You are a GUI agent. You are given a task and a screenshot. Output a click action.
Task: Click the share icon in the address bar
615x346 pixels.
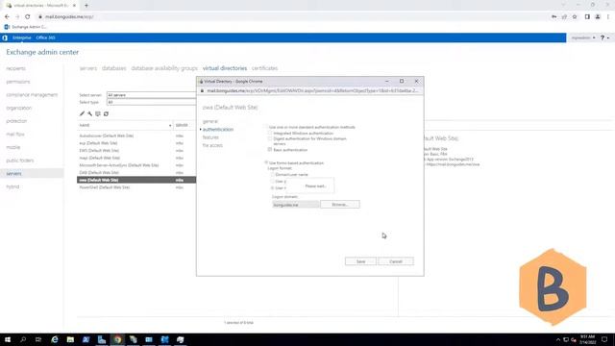(564, 17)
